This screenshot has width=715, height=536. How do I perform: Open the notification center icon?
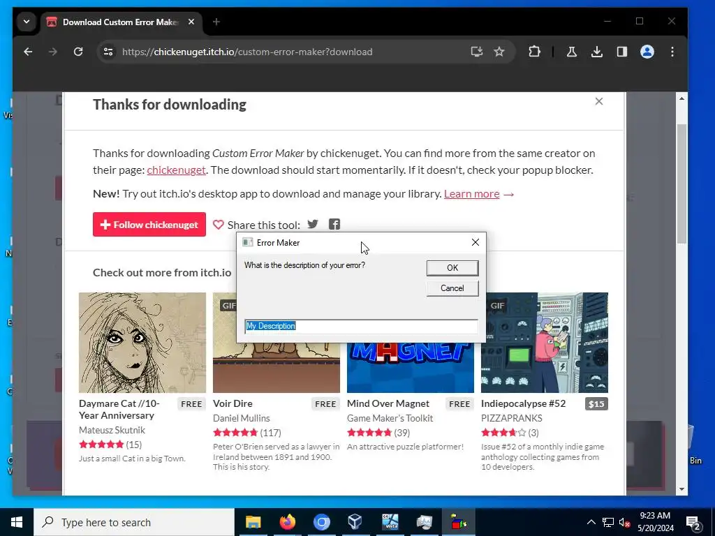[x=693, y=523]
